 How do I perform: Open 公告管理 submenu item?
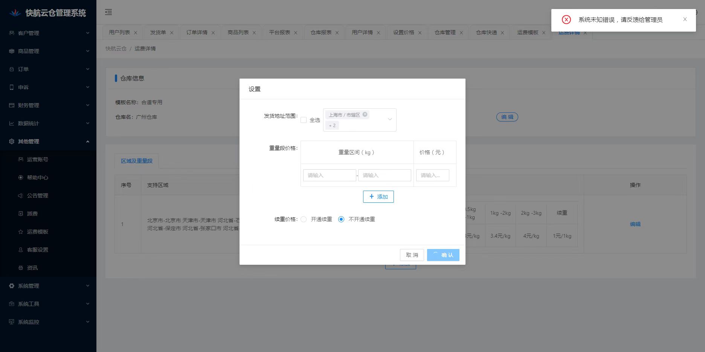tap(48, 196)
